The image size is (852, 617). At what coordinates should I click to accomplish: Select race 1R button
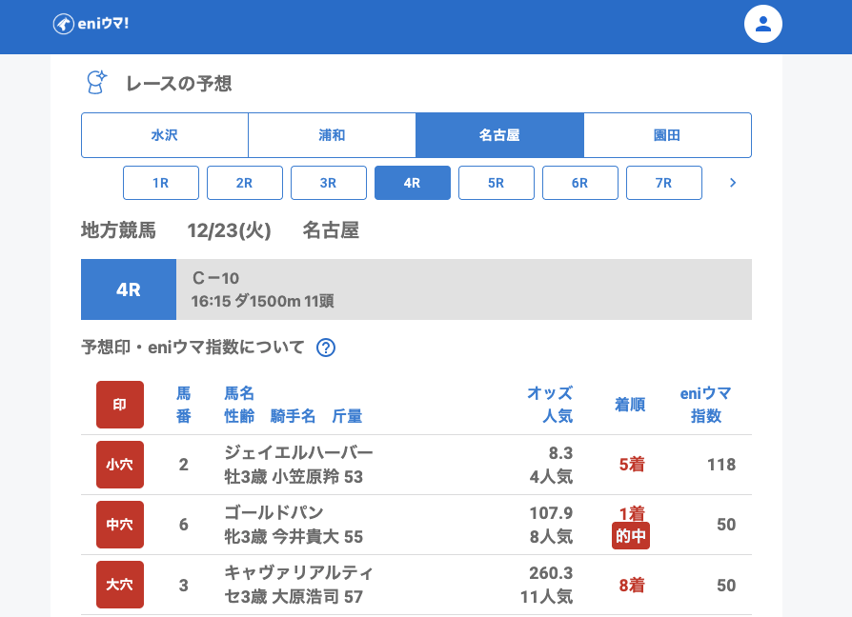[161, 183]
